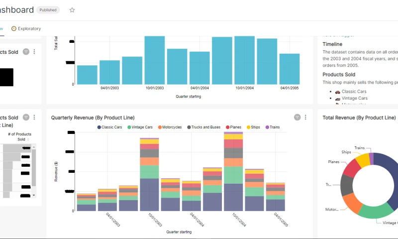Show applied filters on Products Sold card
The image size is (398, 239).
pyautogui.click(x=26, y=52)
